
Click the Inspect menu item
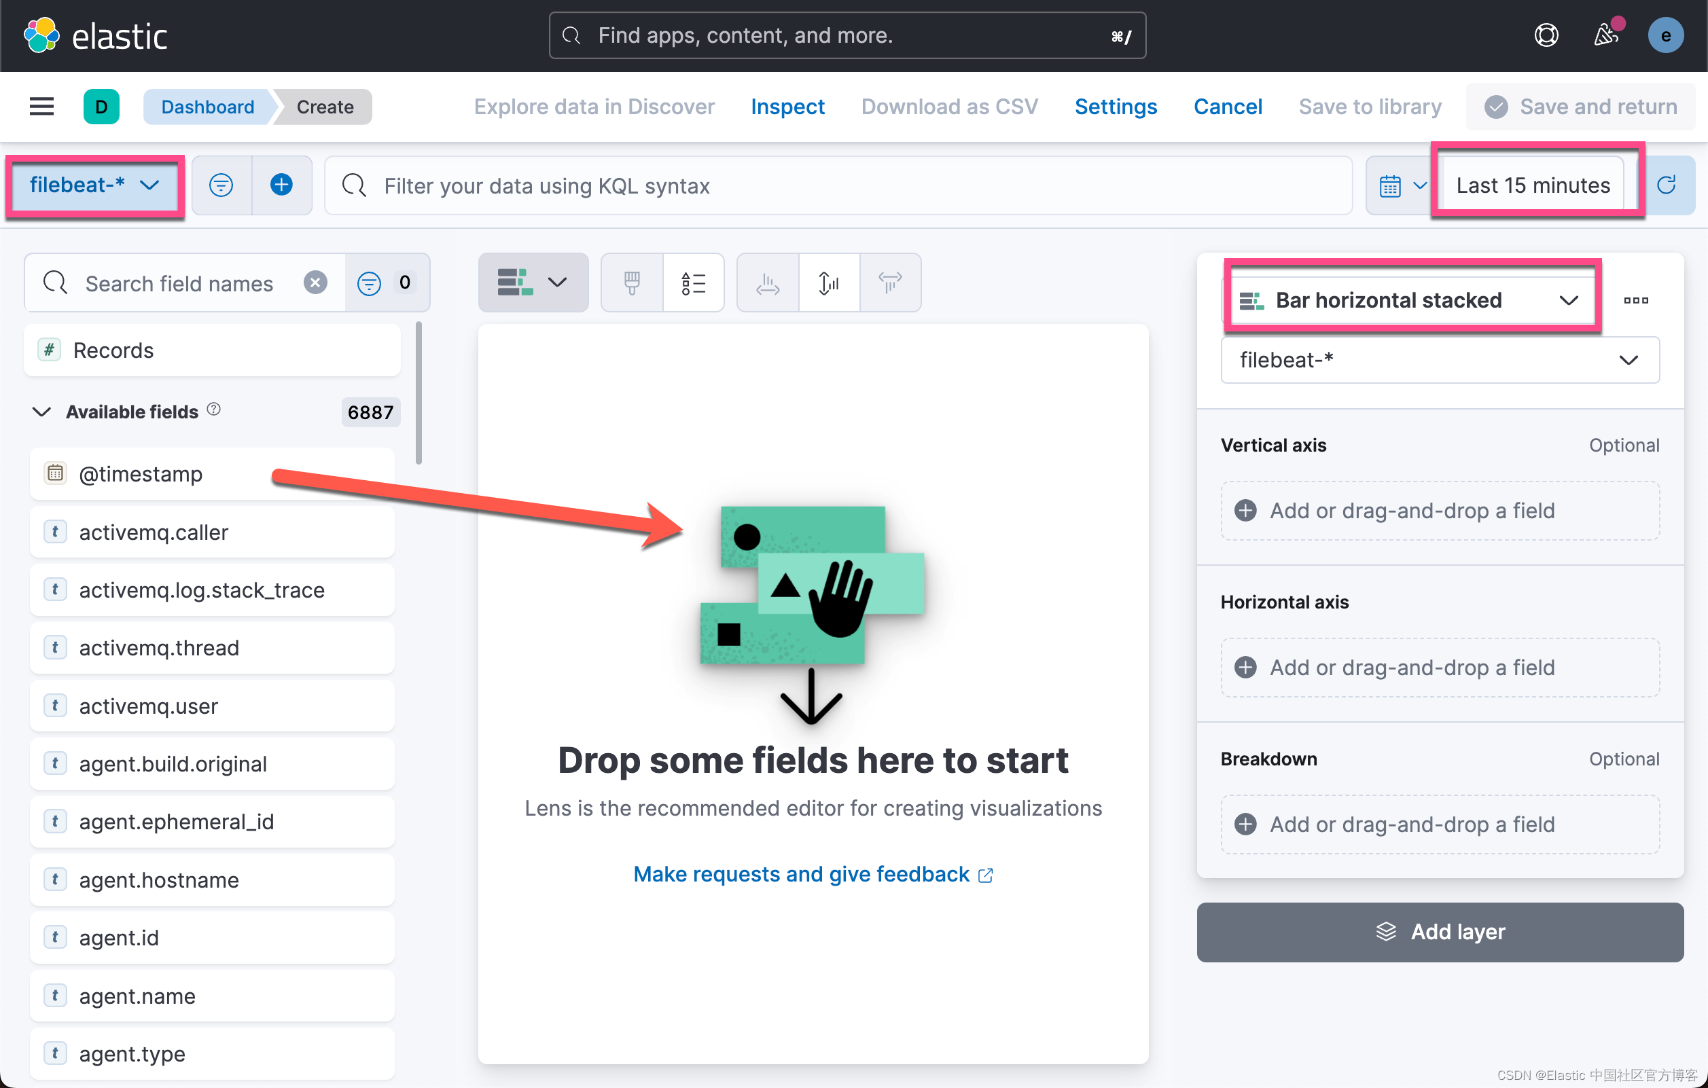point(787,107)
